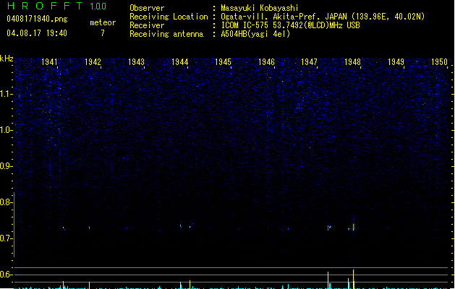Click the 1941 time tick label

tap(49, 62)
